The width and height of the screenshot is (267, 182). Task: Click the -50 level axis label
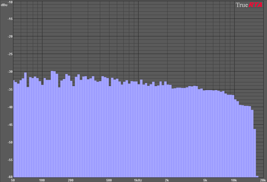pos(10,143)
